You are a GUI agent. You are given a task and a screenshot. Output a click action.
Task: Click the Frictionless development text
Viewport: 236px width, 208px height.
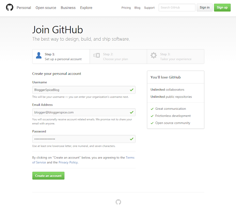pyautogui.click(x=173, y=116)
